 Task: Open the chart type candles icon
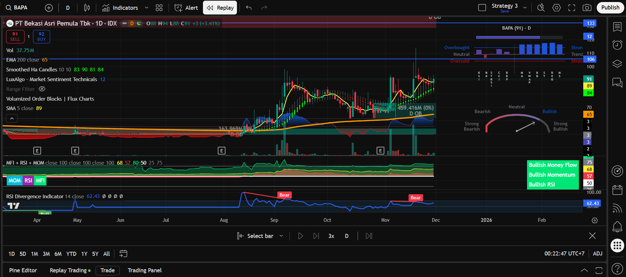click(x=87, y=8)
